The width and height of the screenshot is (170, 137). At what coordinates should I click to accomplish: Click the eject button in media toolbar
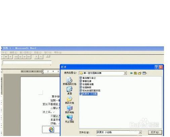(x=10, y=57)
